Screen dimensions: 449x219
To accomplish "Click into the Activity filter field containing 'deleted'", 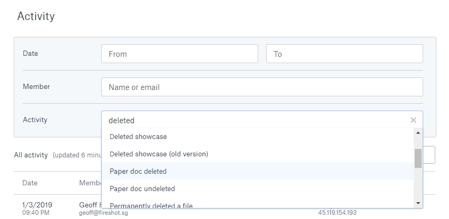I will (x=253, y=120).
